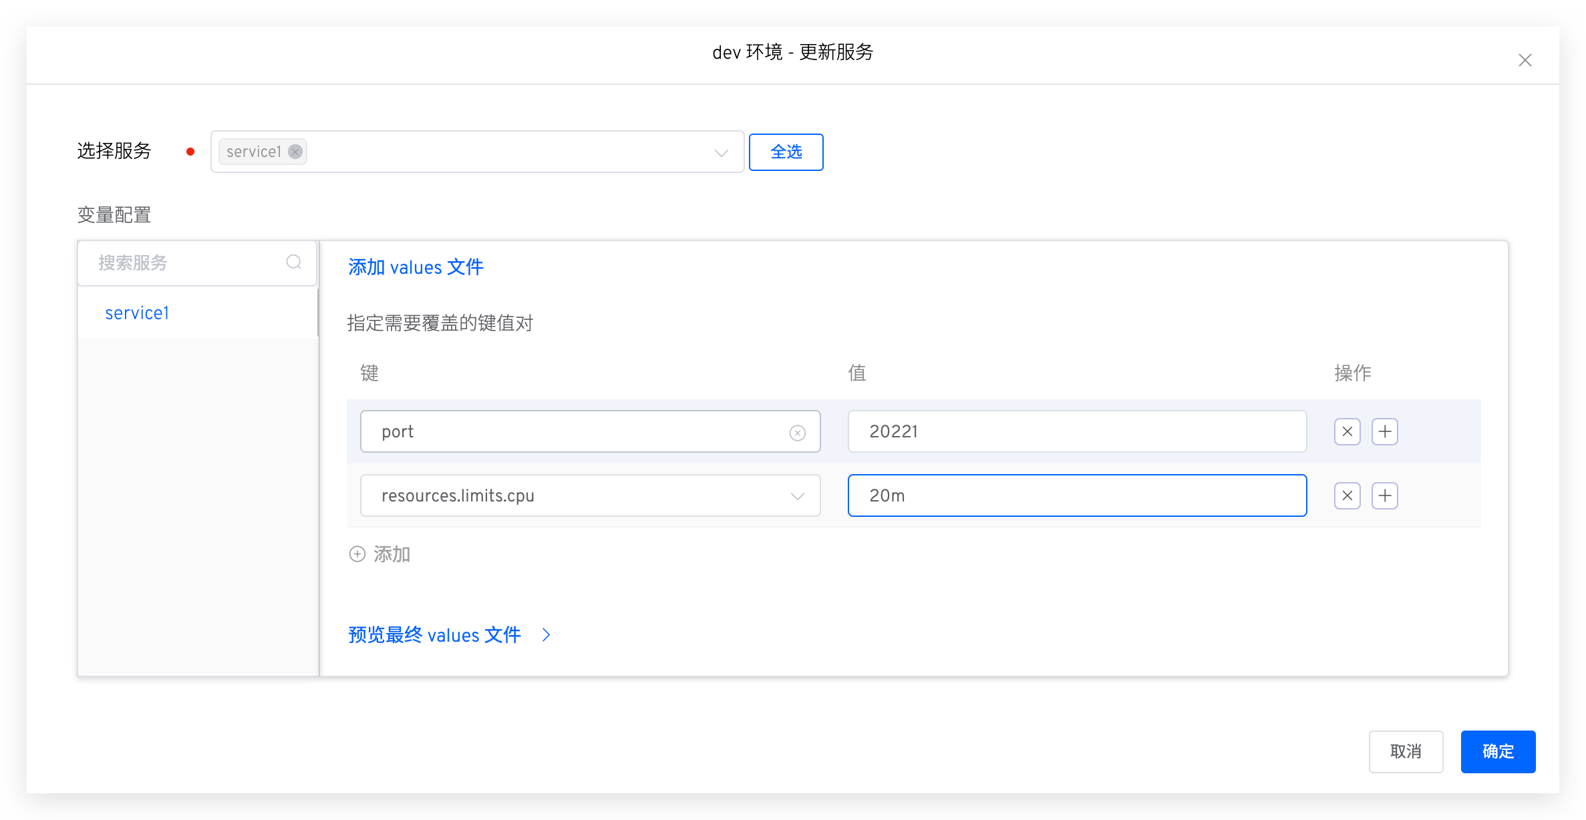Add a row after the port entry
The height and width of the screenshot is (820, 1586).
[1384, 431]
